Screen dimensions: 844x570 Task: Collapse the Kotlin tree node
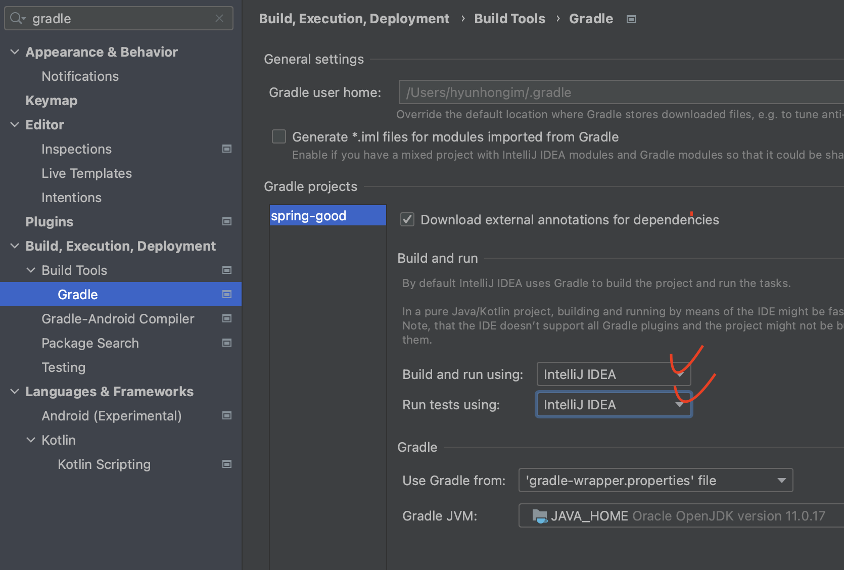[x=31, y=440]
